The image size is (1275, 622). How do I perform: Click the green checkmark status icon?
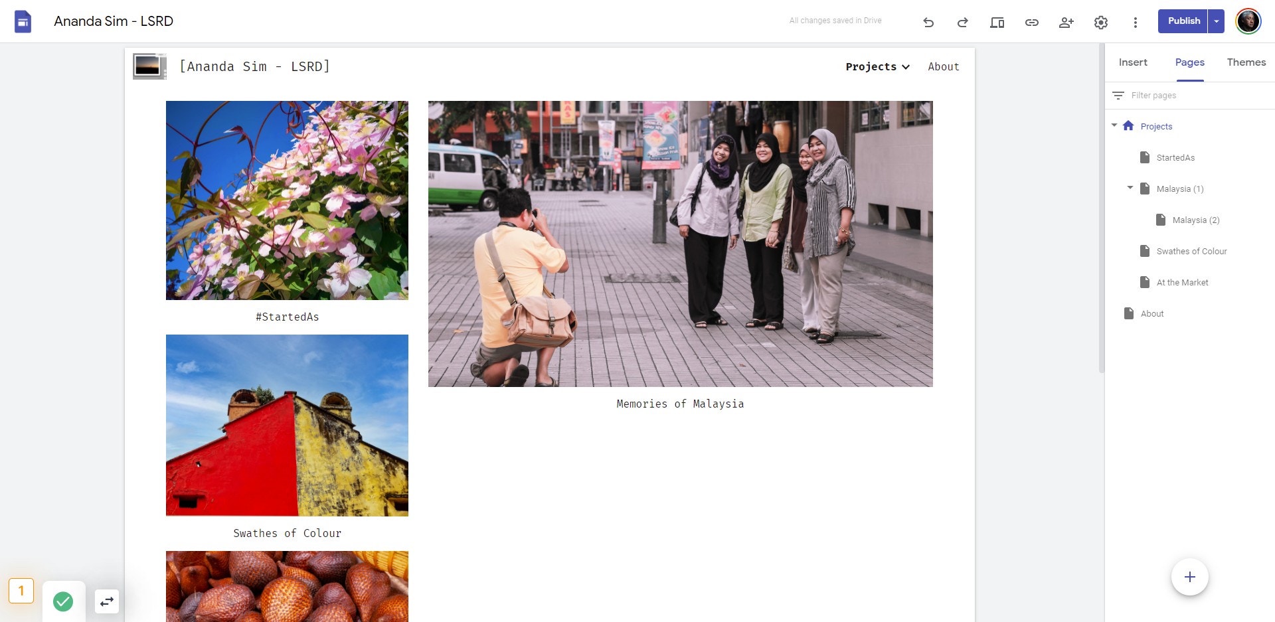[x=63, y=601]
